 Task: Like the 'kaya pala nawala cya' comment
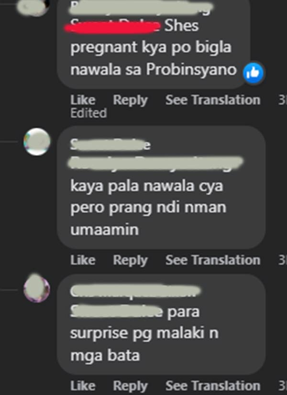(83, 260)
